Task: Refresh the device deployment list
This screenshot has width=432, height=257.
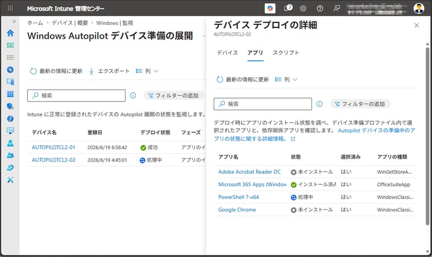Action: 56,71
